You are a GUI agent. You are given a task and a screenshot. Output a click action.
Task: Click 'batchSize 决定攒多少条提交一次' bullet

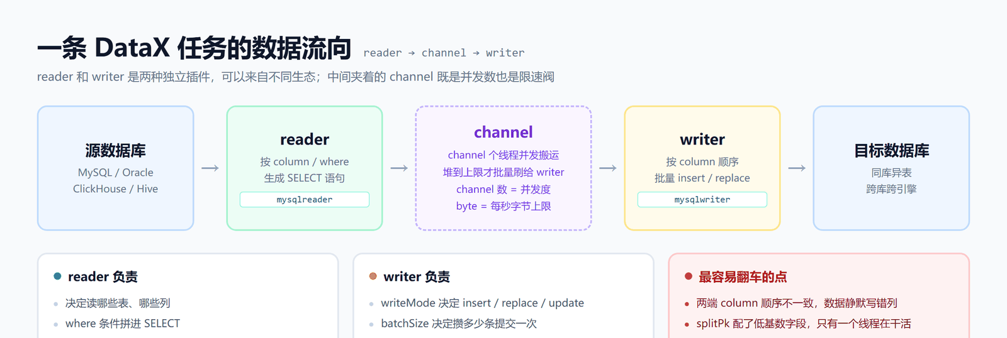459,324
